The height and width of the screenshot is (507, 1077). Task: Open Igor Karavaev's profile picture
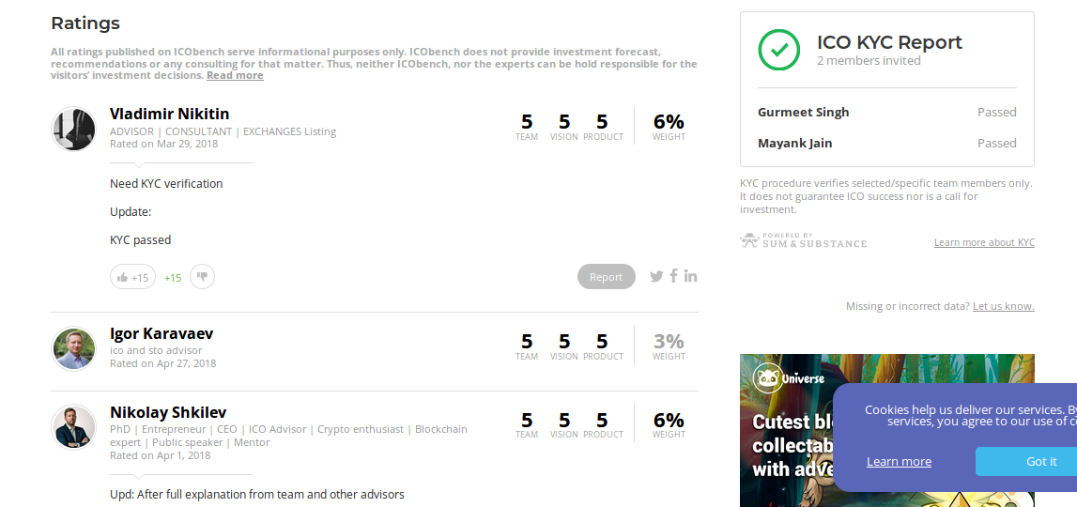[x=73, y=348]
